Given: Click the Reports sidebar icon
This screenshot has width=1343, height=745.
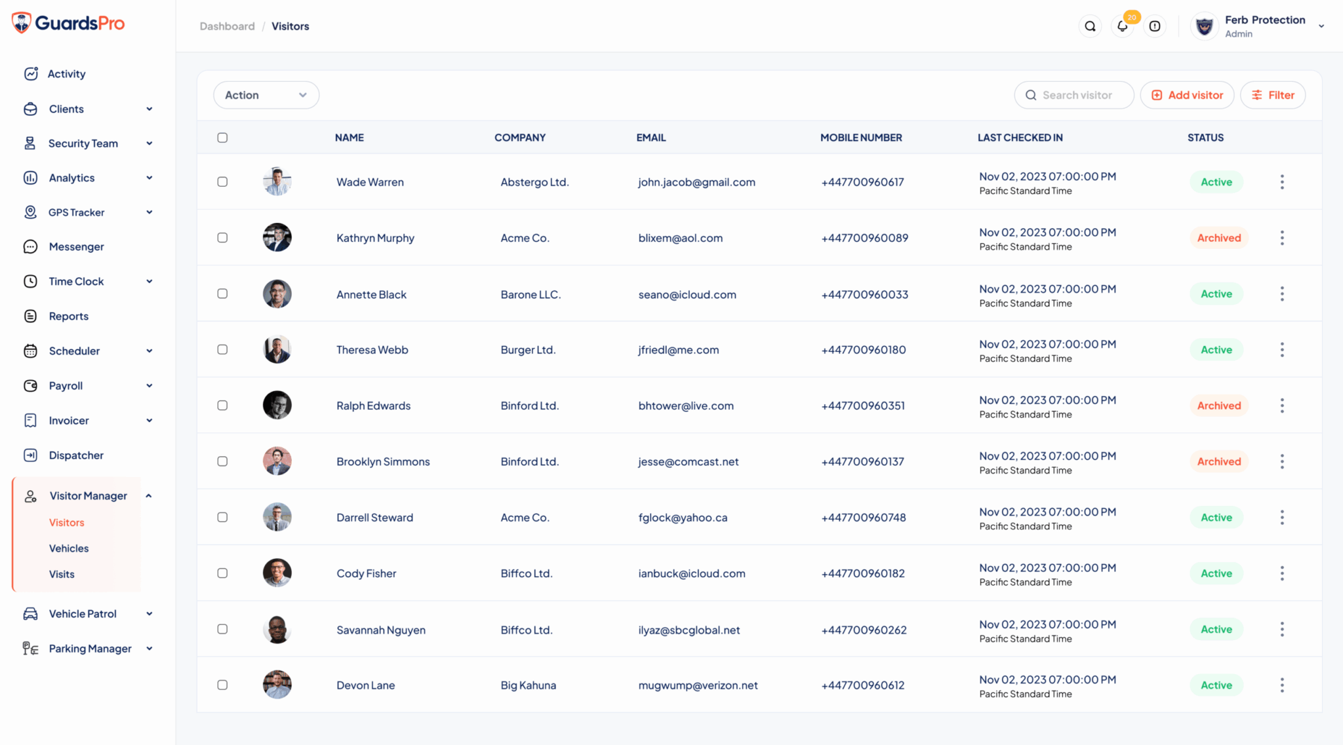Looking at the screenshot, I should 30,316.
